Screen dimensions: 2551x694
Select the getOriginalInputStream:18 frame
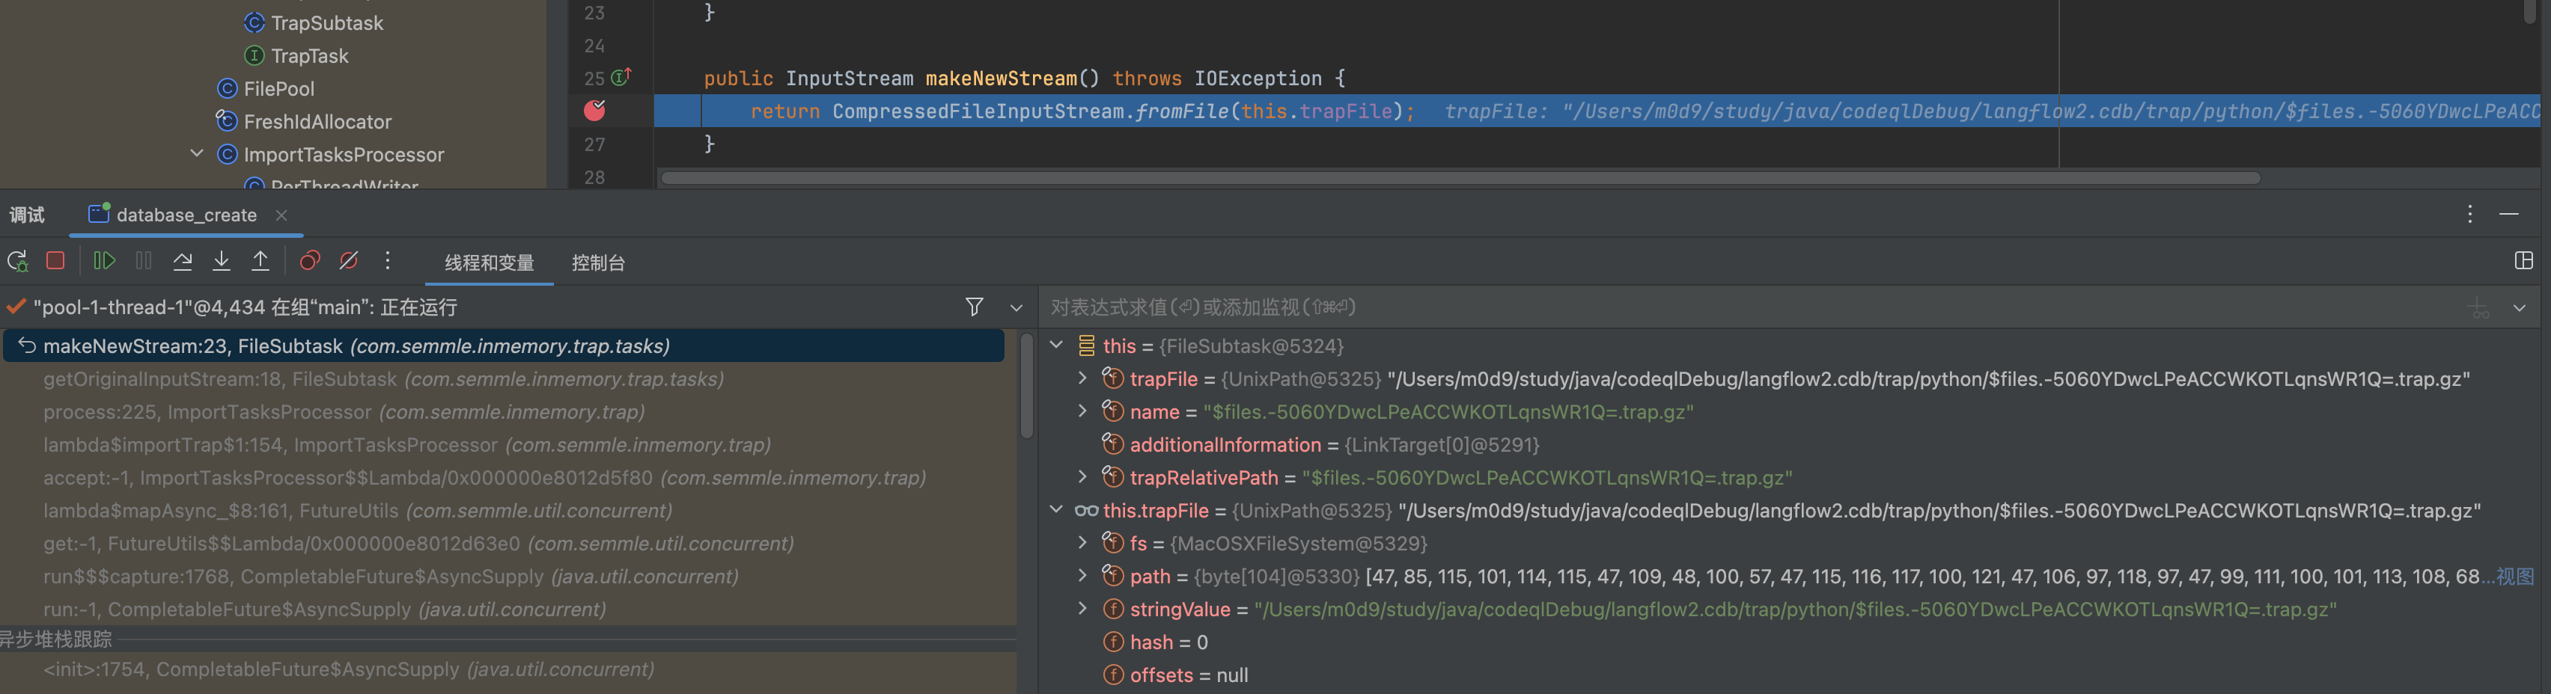pos(508,379)
